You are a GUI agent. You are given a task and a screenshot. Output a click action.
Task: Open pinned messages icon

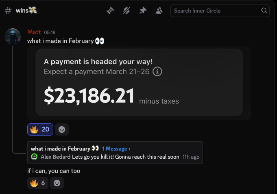point(143,11)
